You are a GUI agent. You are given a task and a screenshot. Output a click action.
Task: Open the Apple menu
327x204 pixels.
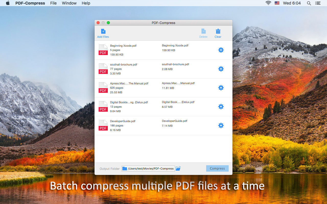click(x=8, y=3)
